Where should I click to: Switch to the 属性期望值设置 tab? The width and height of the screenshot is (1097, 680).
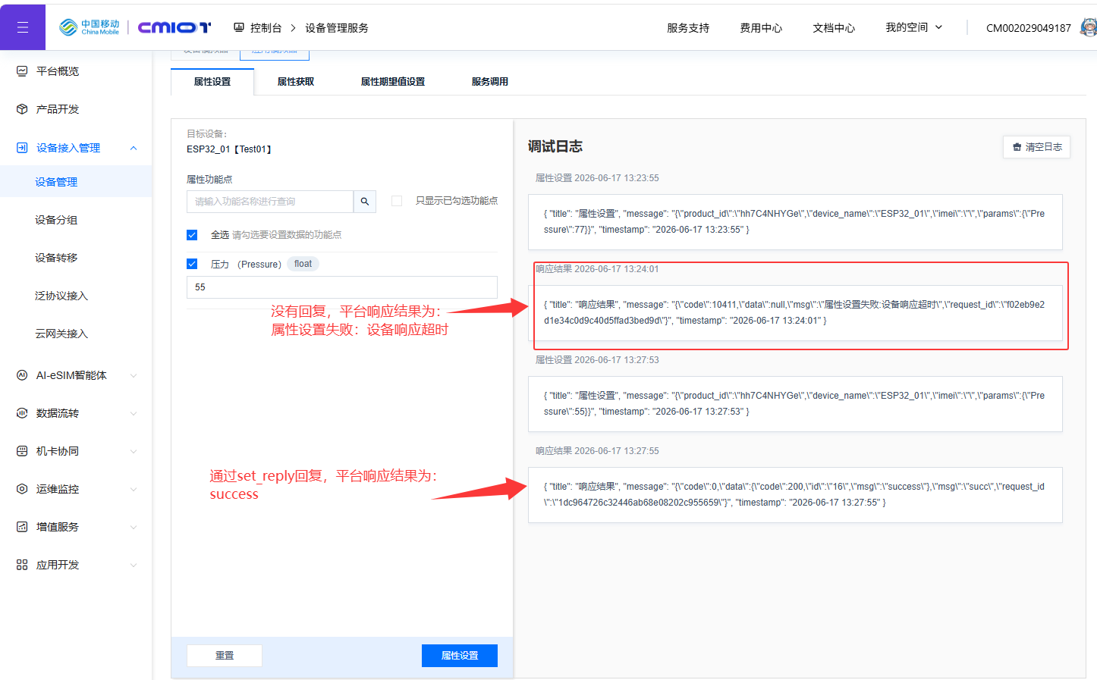393,82
